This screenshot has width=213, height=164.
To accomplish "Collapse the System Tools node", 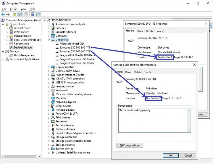I will click(x=3, y=24).
